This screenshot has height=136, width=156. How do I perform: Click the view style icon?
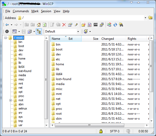(15, 31)
